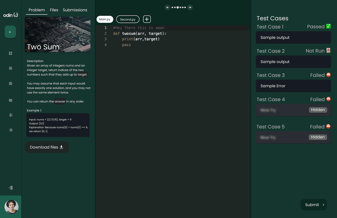Click the Failed icon for Test Case 4
The height and width of the screenshot is (218, 337).
[328, 99]
